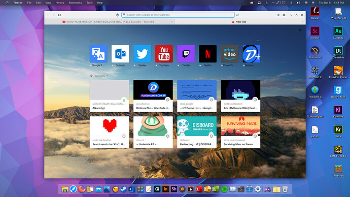Open the Prime Video top site tile
Screen dimensions: 350x197
[229, 54]
